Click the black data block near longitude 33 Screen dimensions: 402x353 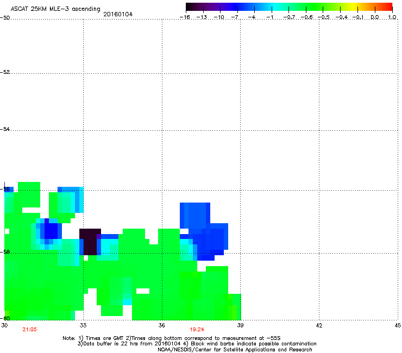point(89,242)
